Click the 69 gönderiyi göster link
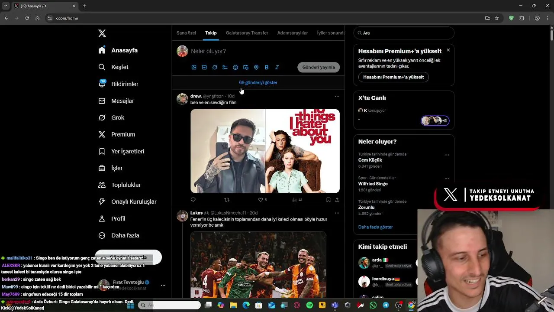Viewport: 554px width, 312px height. point(258,82)
